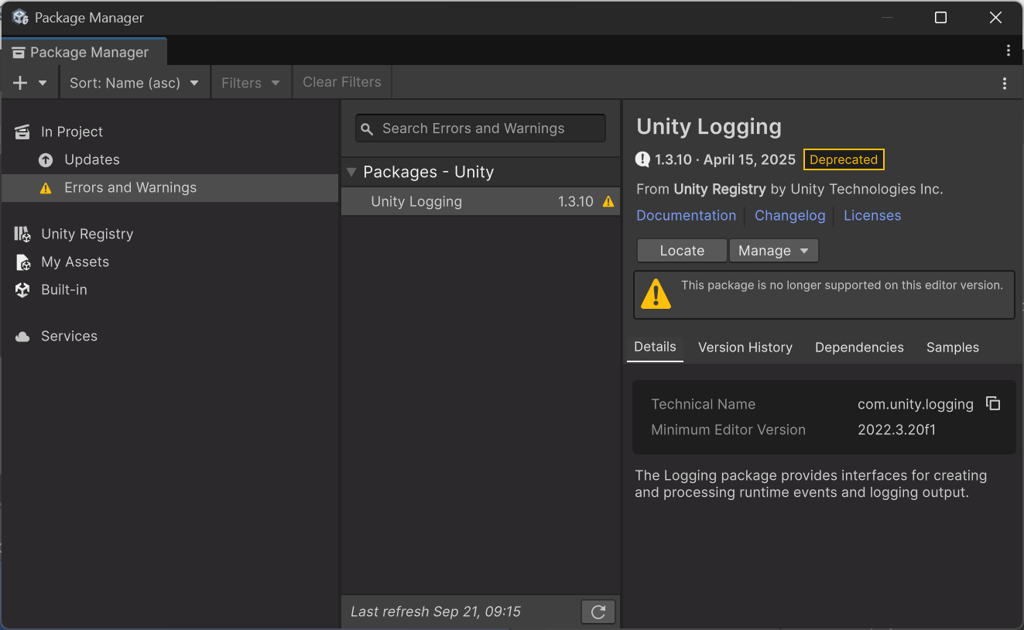Click the com.unity.logging technical name text
Screen dimensions: 1024x630
pos(916,404)
